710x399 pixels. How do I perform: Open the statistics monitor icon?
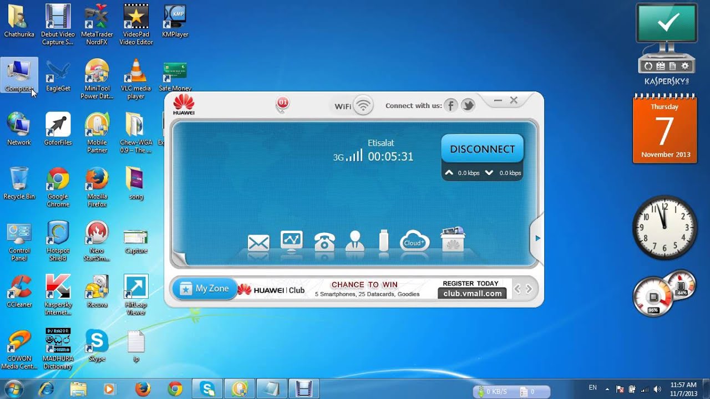click(x=292, y=241)
